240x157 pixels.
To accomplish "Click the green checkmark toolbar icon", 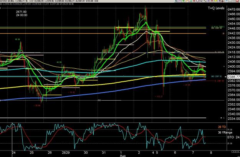I will click(x=183, y=1).
